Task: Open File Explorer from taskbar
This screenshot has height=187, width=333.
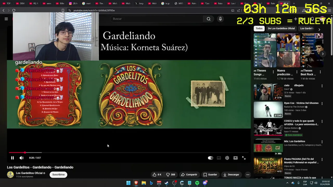Action: [x=144, y=183]
